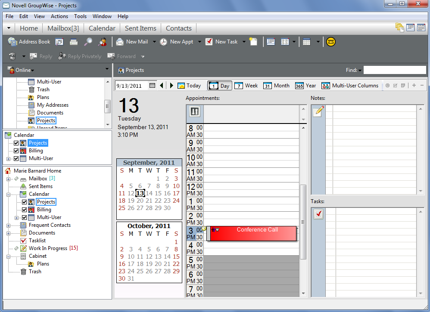Image resolution: width=430 pixels, height=312 pixels.
Task: Collapse the Calendar folder in tree
Action: pos(8,195)
